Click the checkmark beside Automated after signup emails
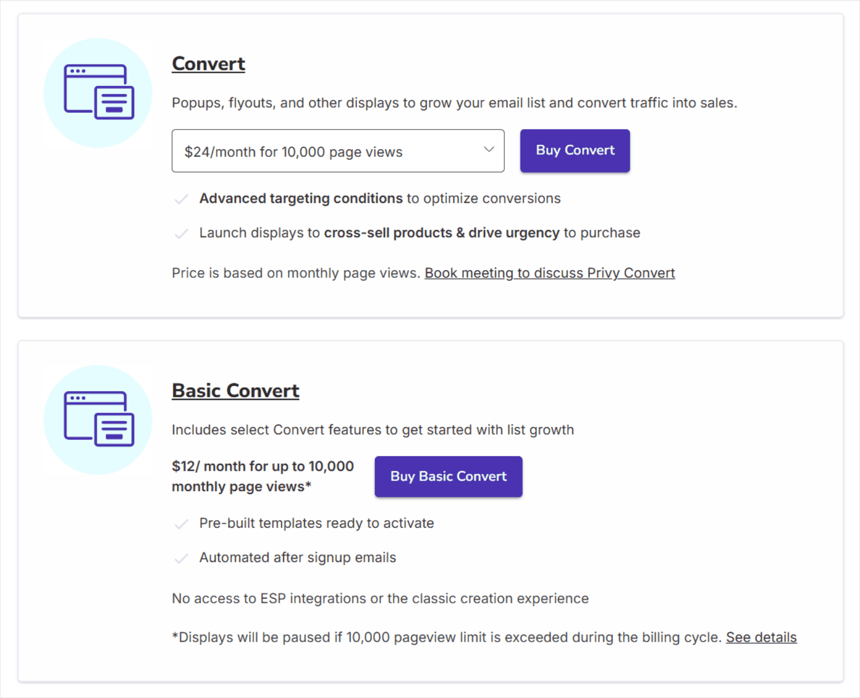 coord(182,558)
